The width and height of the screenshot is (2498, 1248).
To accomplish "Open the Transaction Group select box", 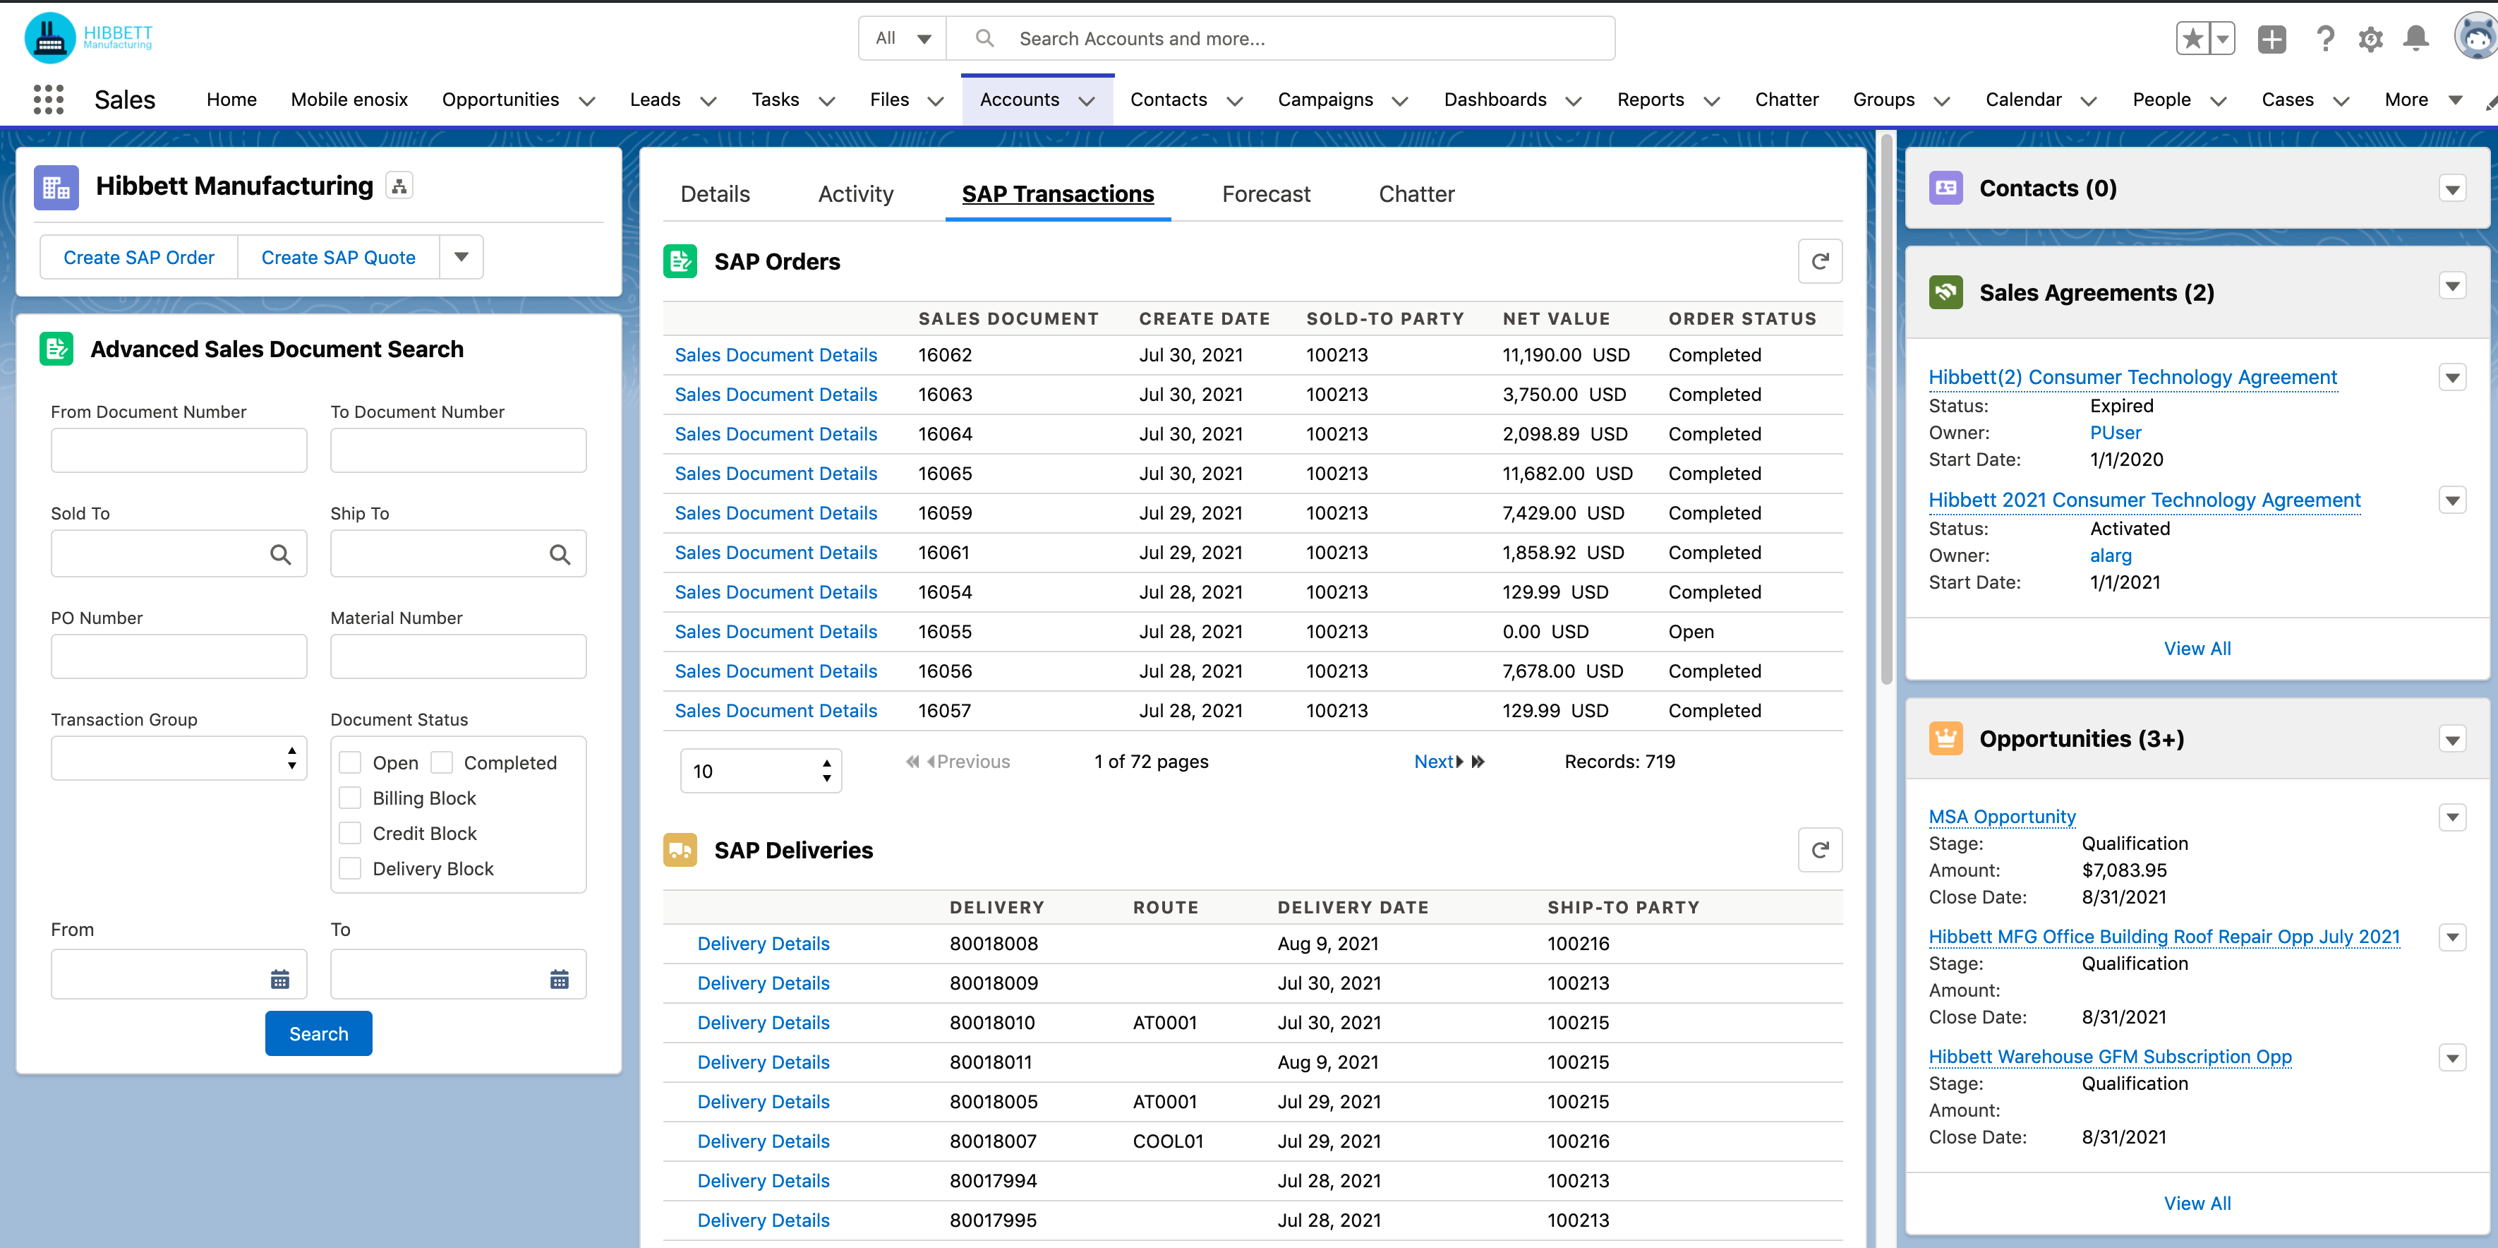I will click(179, 758).
